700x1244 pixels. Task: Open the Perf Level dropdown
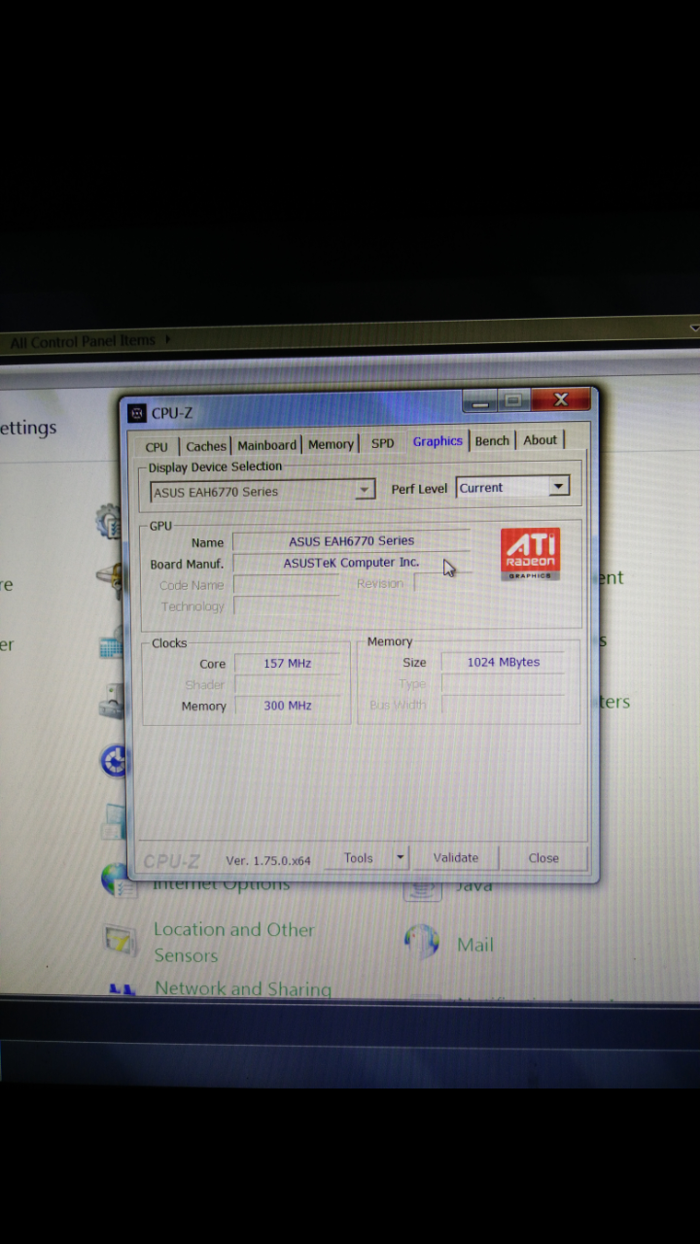[558, 487]
